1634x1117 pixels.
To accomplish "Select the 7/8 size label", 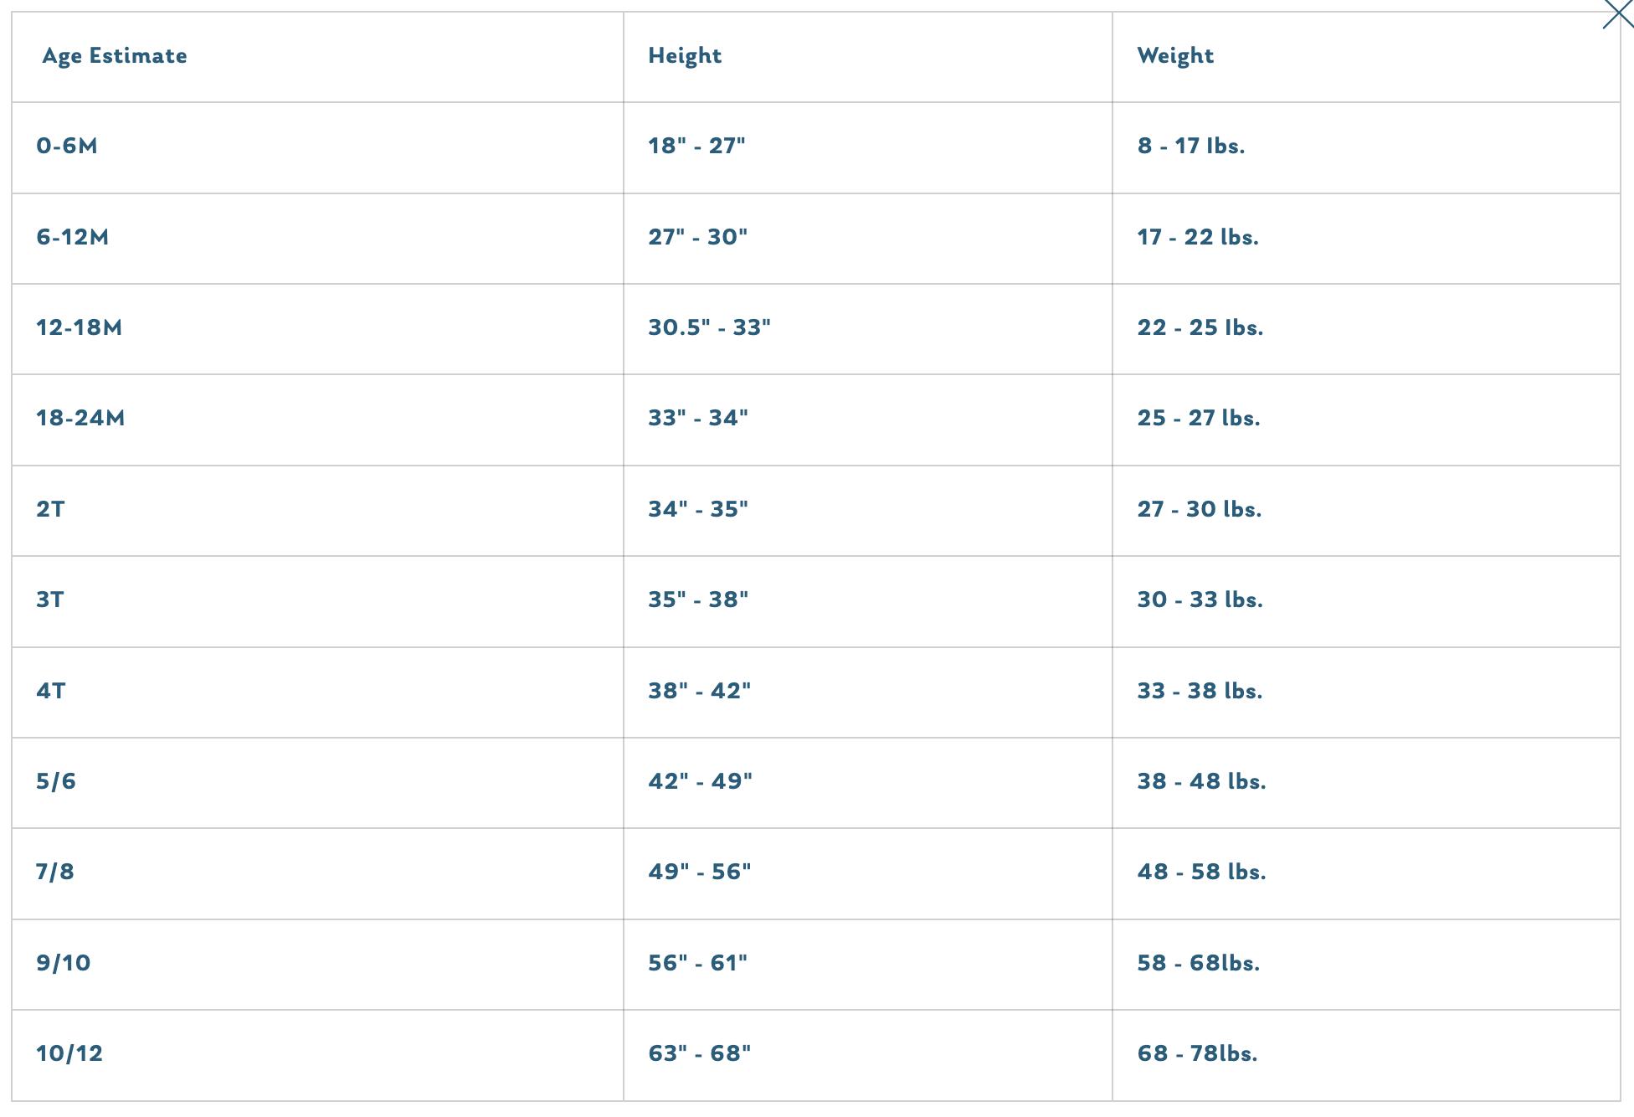I will click(55, 872).
